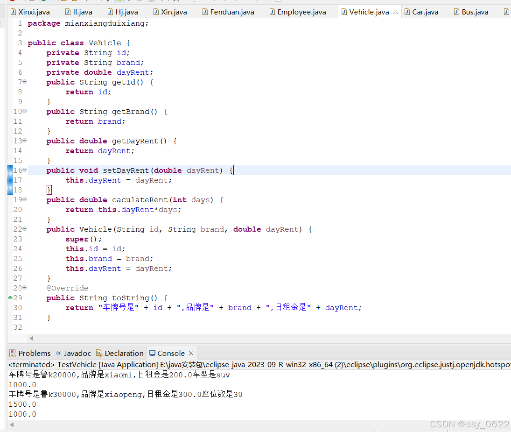Click the Java file icon on Vehicle.java tab

click(x=344, y=12)
